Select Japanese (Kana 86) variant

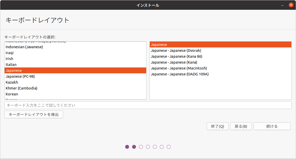point(221,56)
